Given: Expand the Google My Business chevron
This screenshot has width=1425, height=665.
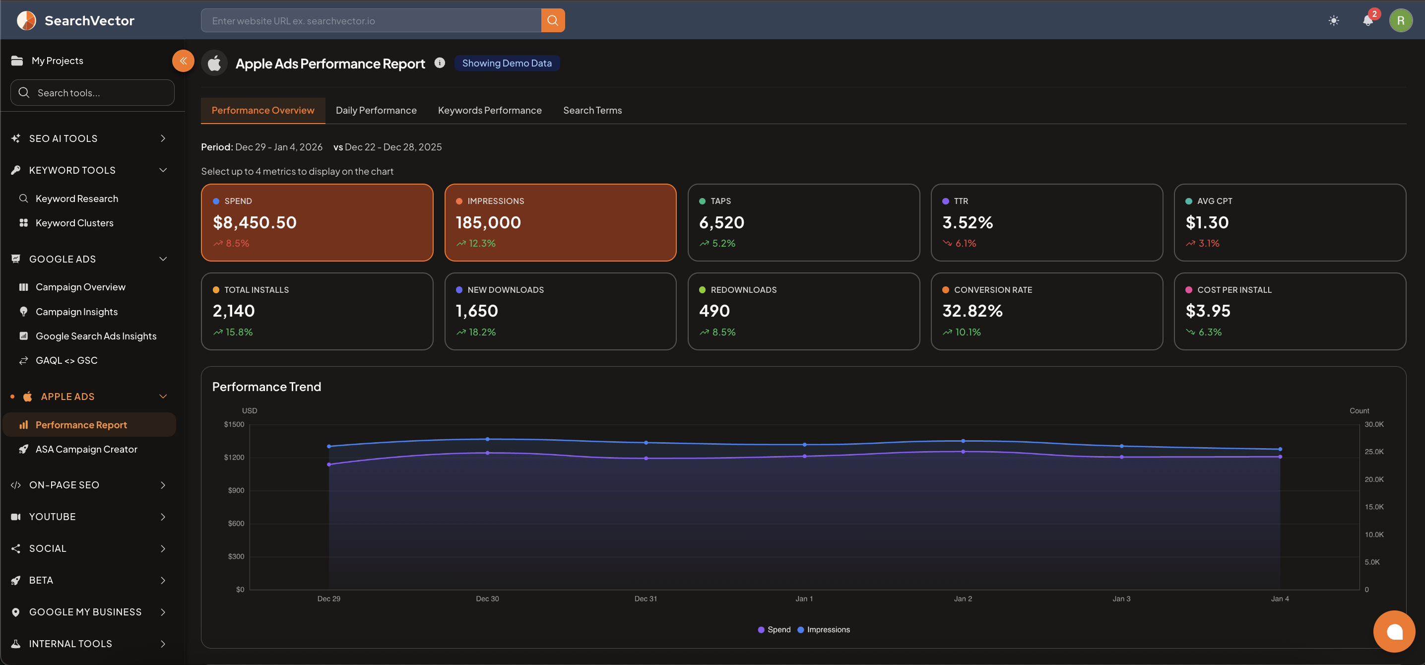Looking at the screenshot, I should tap(163, 612).
